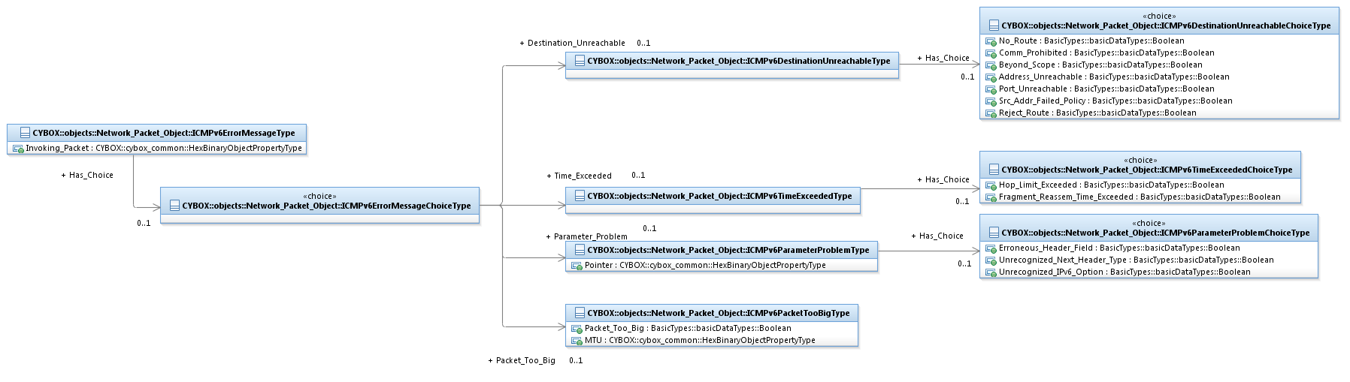The width and height of the screenshot is (1350, 382).
Task: Click the attribute icon beside No_Route
Action: [991, 41]
